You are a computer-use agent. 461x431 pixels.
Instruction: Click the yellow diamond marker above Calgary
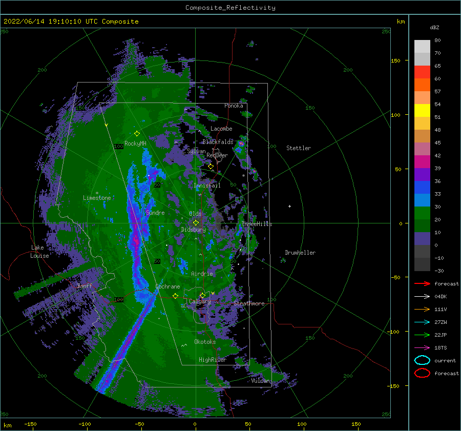coord(202,295)
